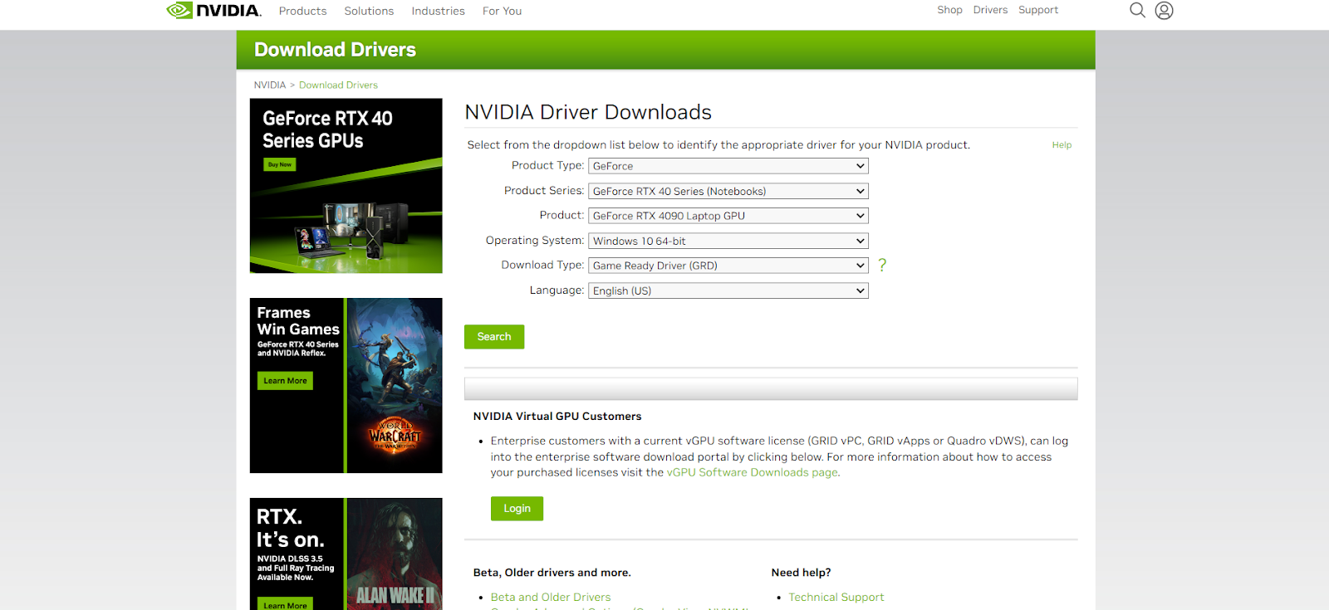Open the GeForce RTX 40 Series GPUs banner
1329x610 pixels.
pyautogui.click(x=346, y=186)
